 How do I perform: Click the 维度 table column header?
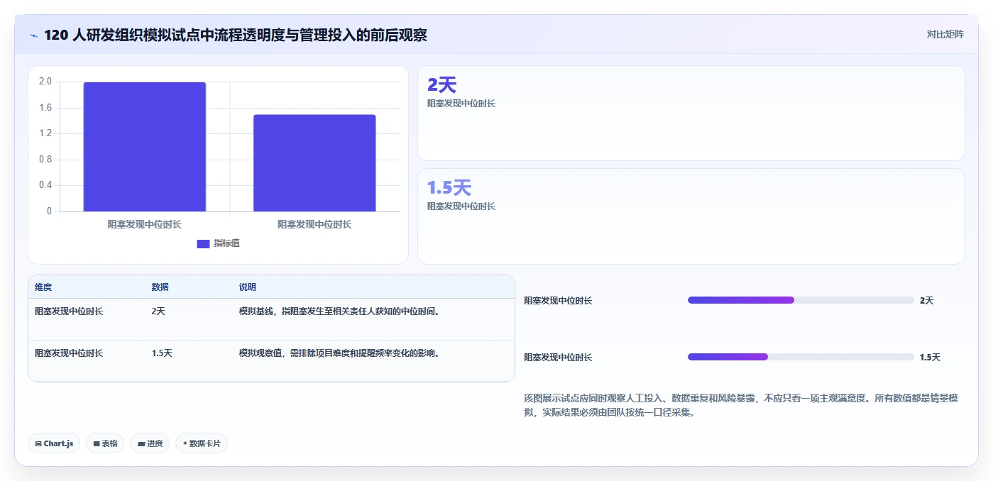click(43, 287)
